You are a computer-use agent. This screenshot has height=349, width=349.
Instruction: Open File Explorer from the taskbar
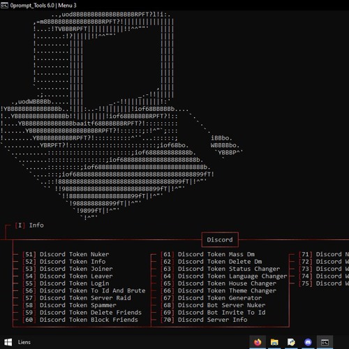[x=274, y=342]
